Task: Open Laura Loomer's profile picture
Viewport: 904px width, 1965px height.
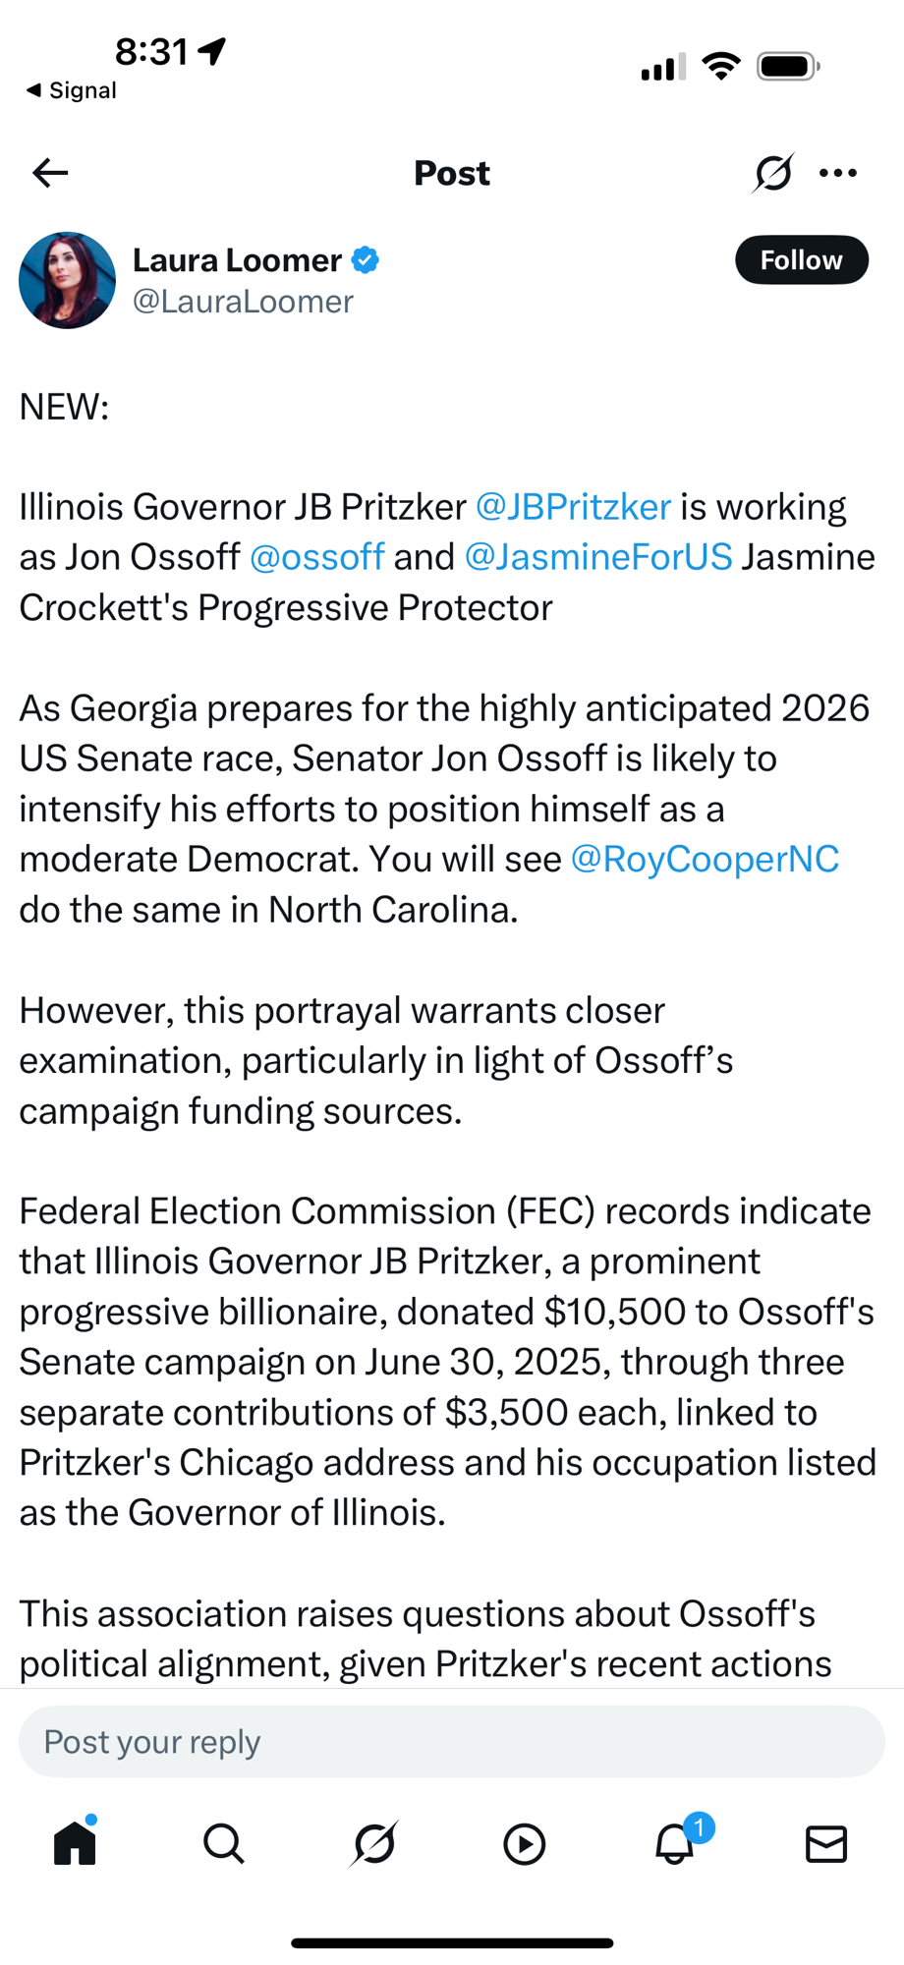Action: (x=67, y=280)
